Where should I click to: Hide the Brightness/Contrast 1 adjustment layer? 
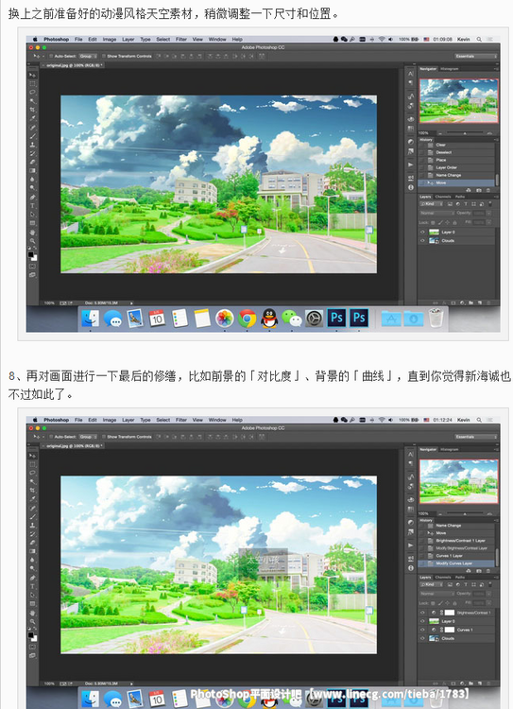point(422,613)
